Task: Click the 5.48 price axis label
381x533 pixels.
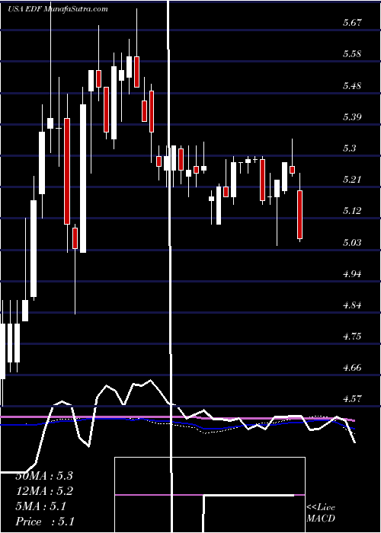Action: (352, 85)
